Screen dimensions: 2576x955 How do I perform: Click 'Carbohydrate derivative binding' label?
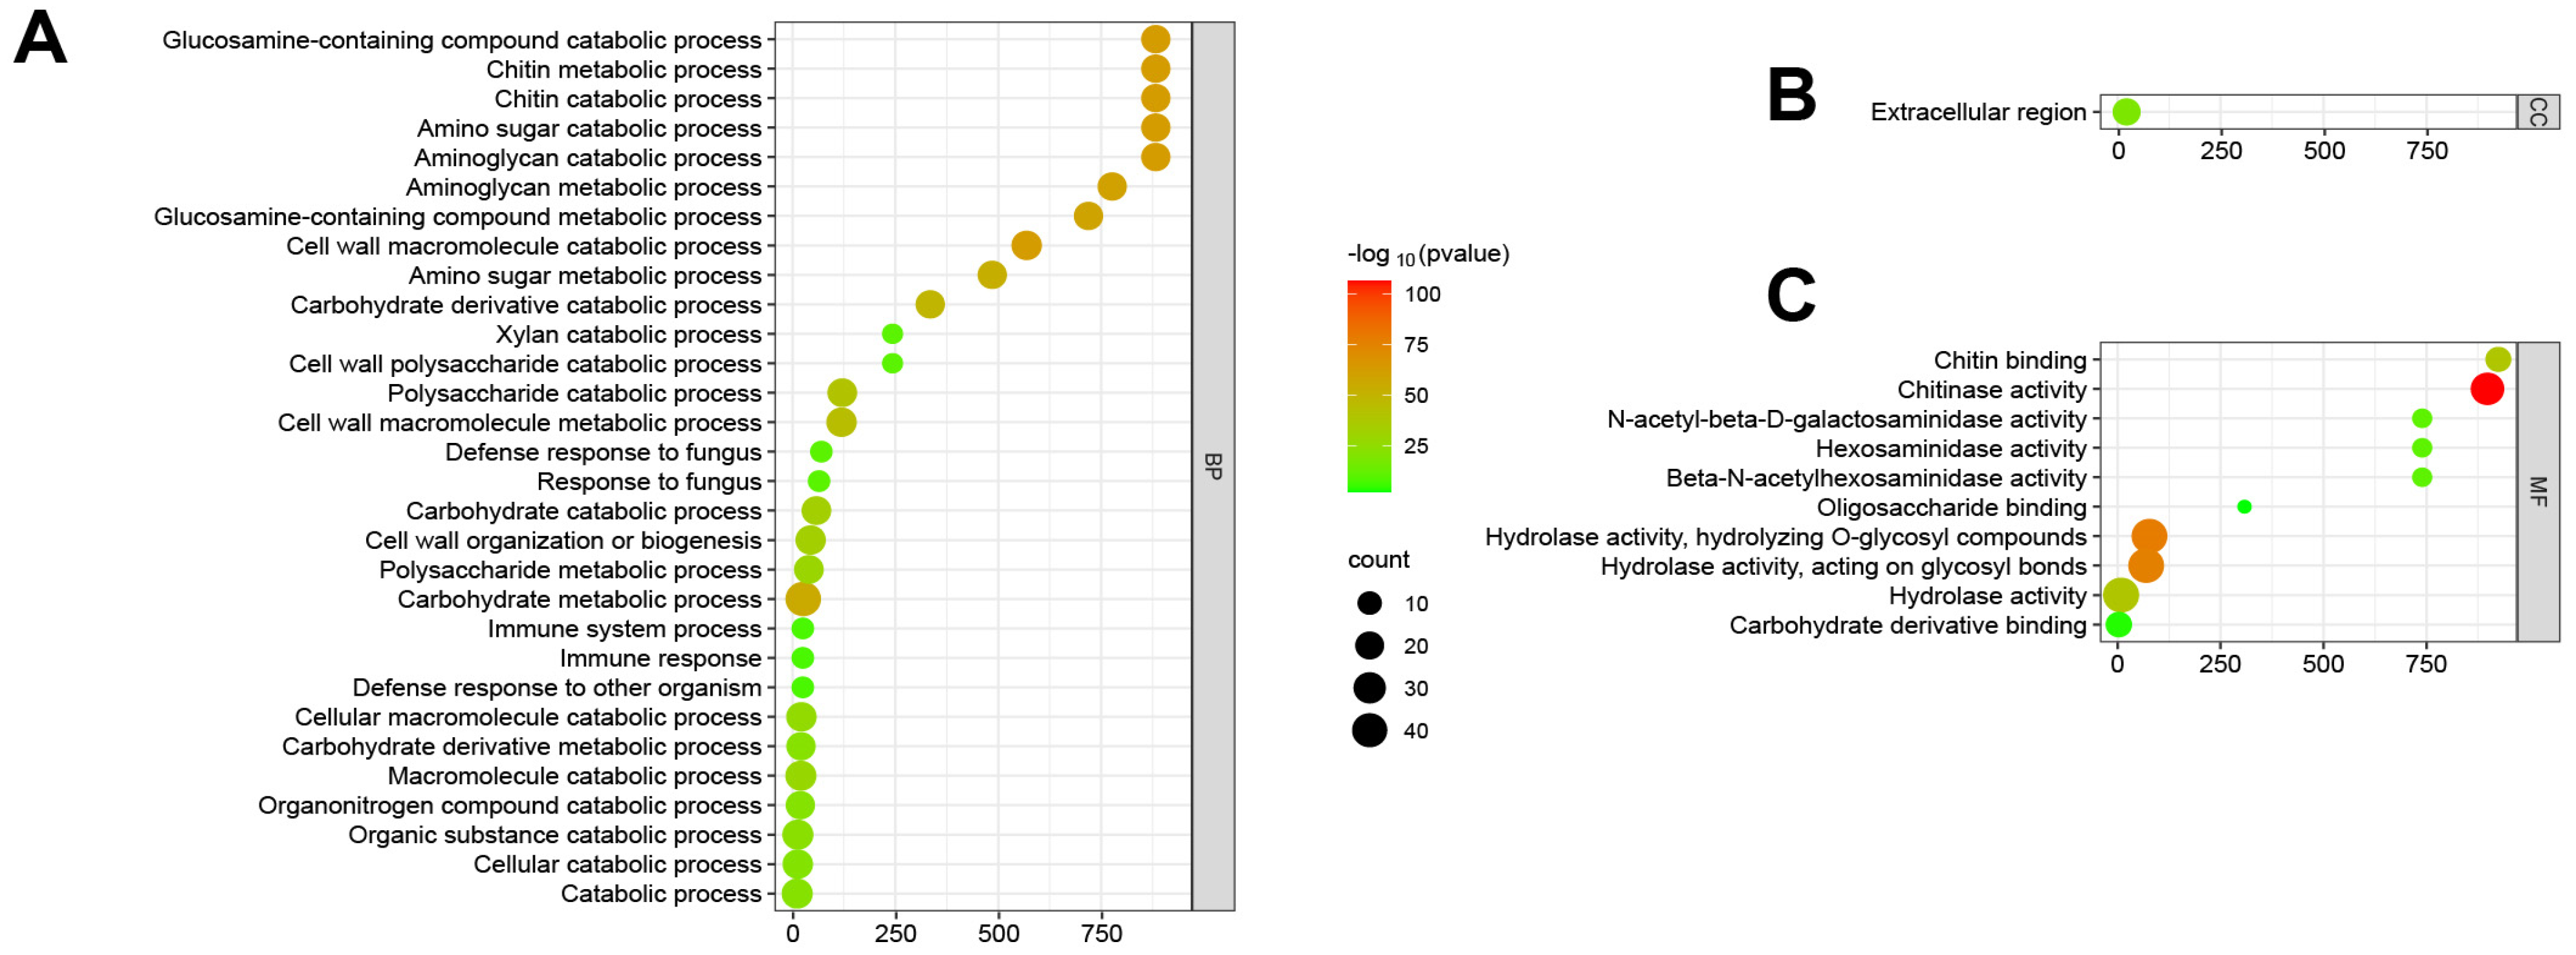pos(1908,626)
